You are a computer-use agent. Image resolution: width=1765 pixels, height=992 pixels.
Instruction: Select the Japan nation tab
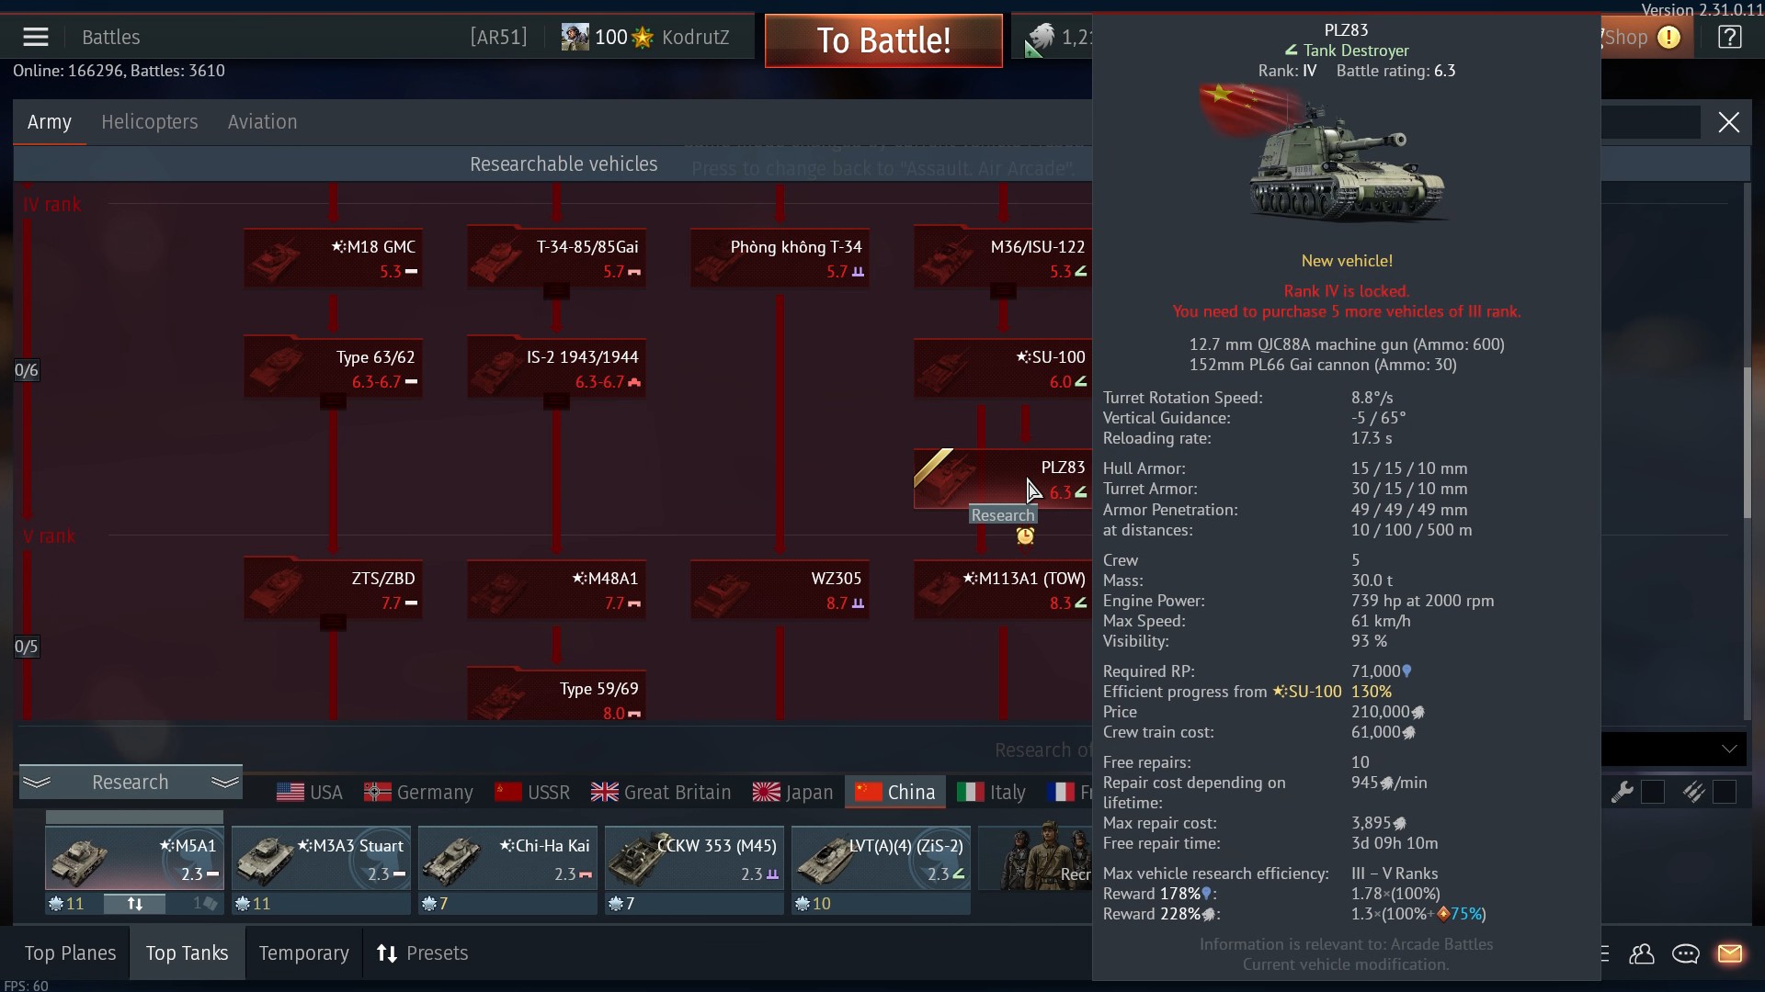pyautogui.click(x=792, y=792)
